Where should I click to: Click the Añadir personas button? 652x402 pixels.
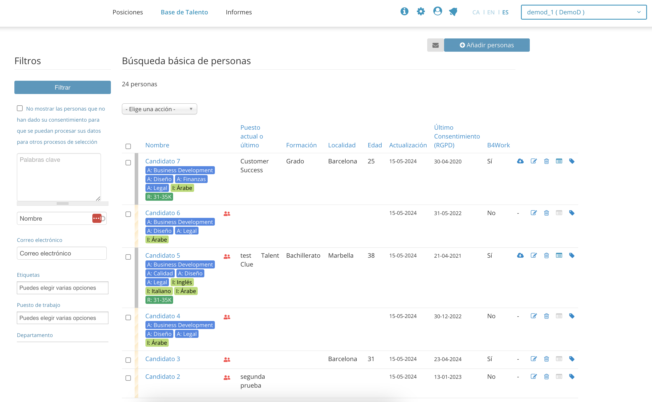[x=487, y=45]
